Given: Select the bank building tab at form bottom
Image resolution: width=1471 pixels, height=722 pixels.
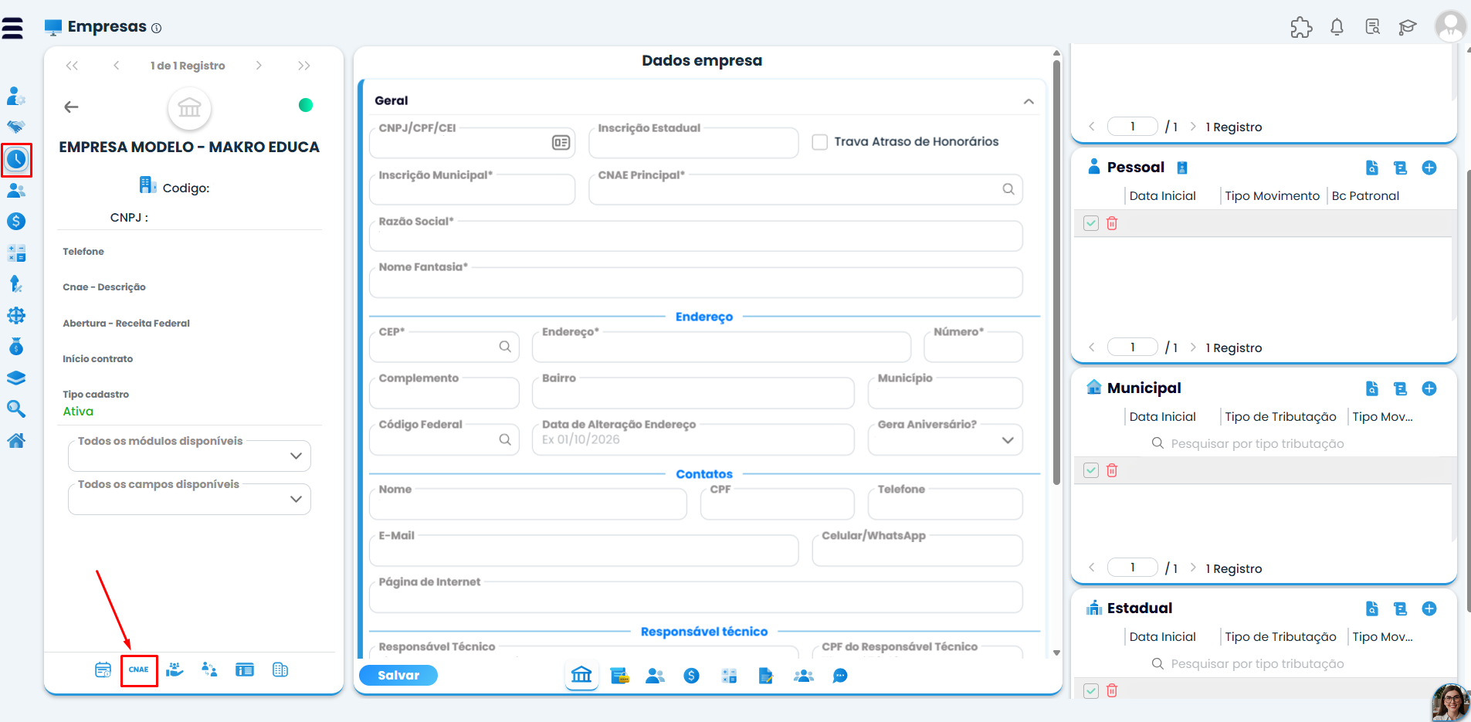Looking at the screenshot, I should point(581,676).
